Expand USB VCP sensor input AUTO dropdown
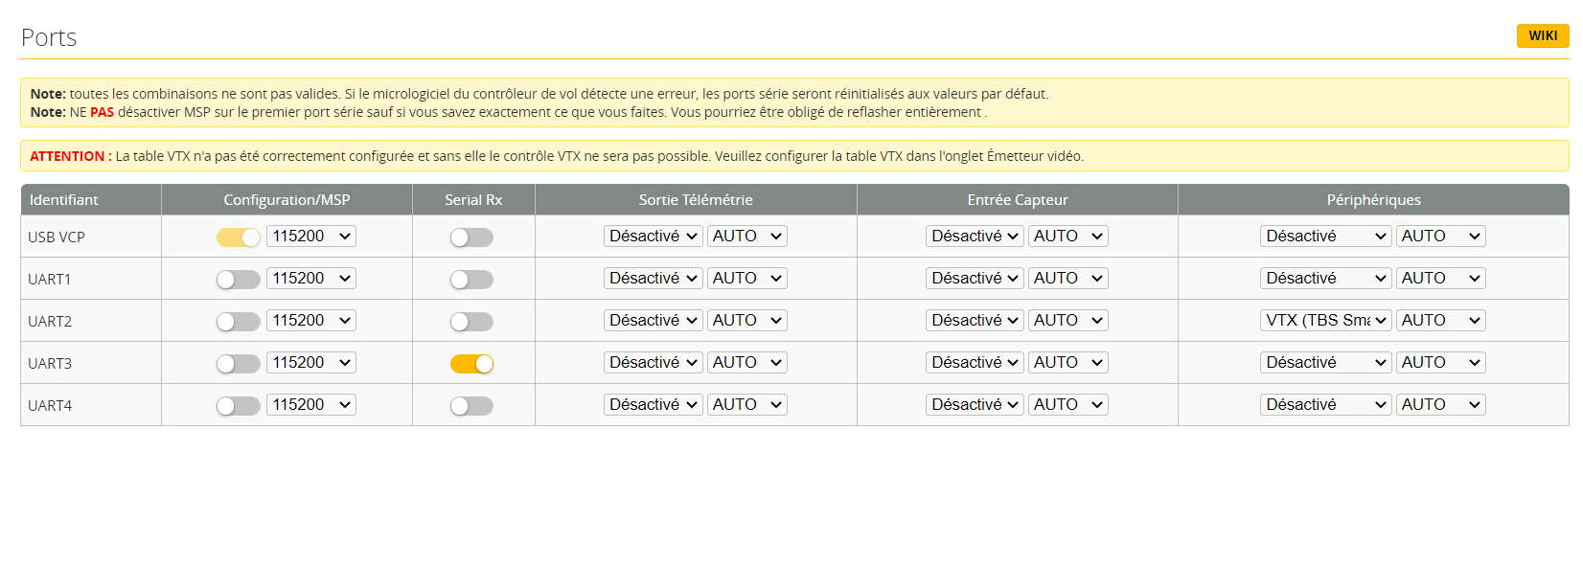 click(x=1067, y=237)
